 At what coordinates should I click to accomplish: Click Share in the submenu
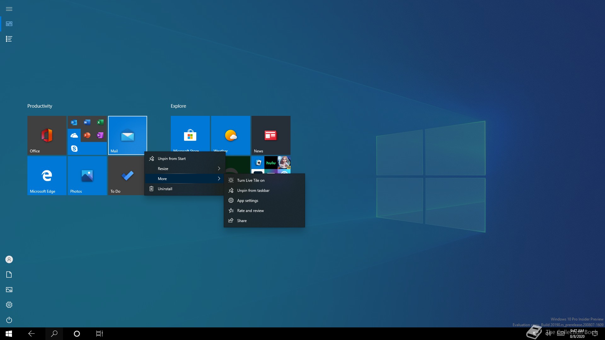264,221
